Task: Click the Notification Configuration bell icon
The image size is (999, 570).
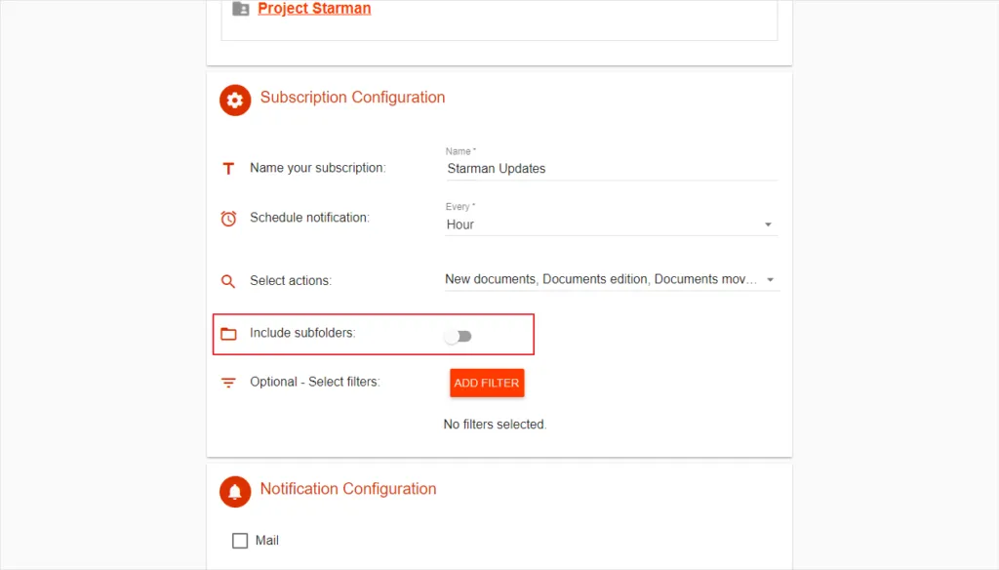Action: [235, 492]
